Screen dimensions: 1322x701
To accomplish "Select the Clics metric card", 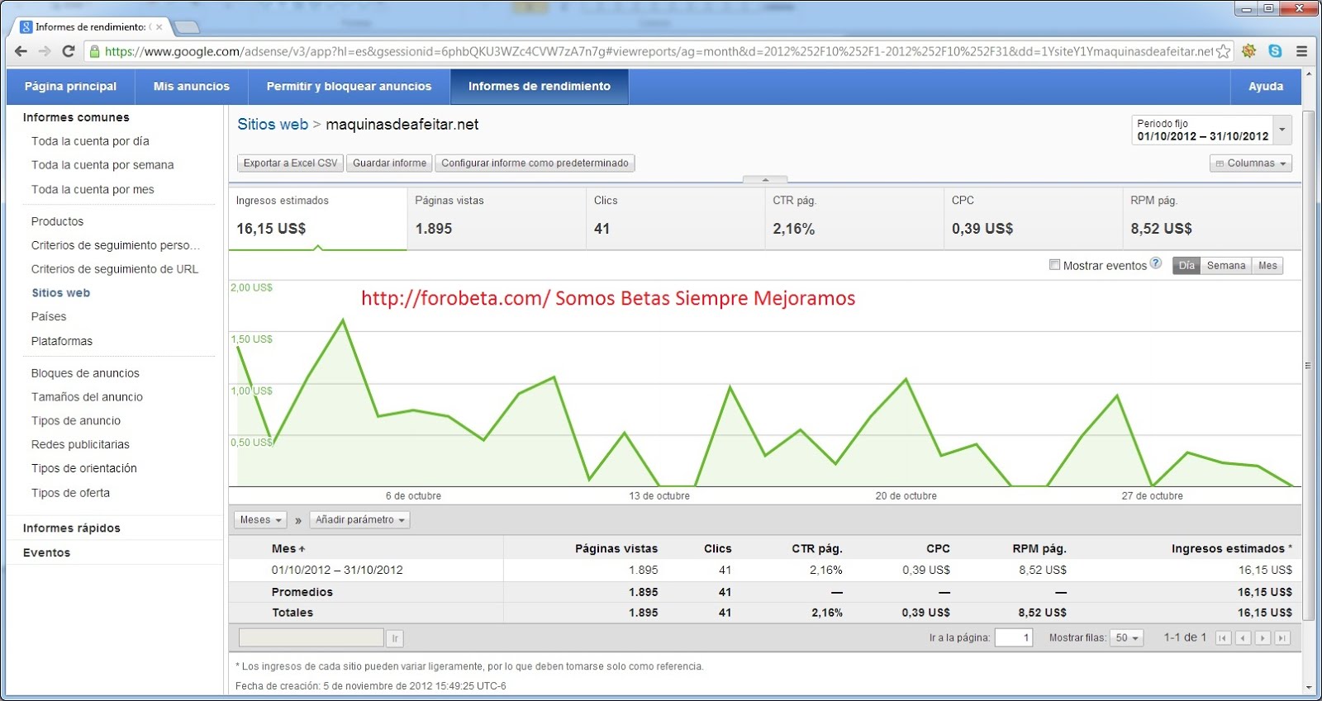I will [676, 219].
